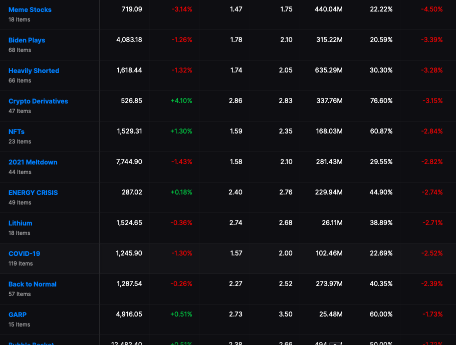Screen dimensions: 456x345
Task: Open the COVID-19 list
Action: coord(24,253)
